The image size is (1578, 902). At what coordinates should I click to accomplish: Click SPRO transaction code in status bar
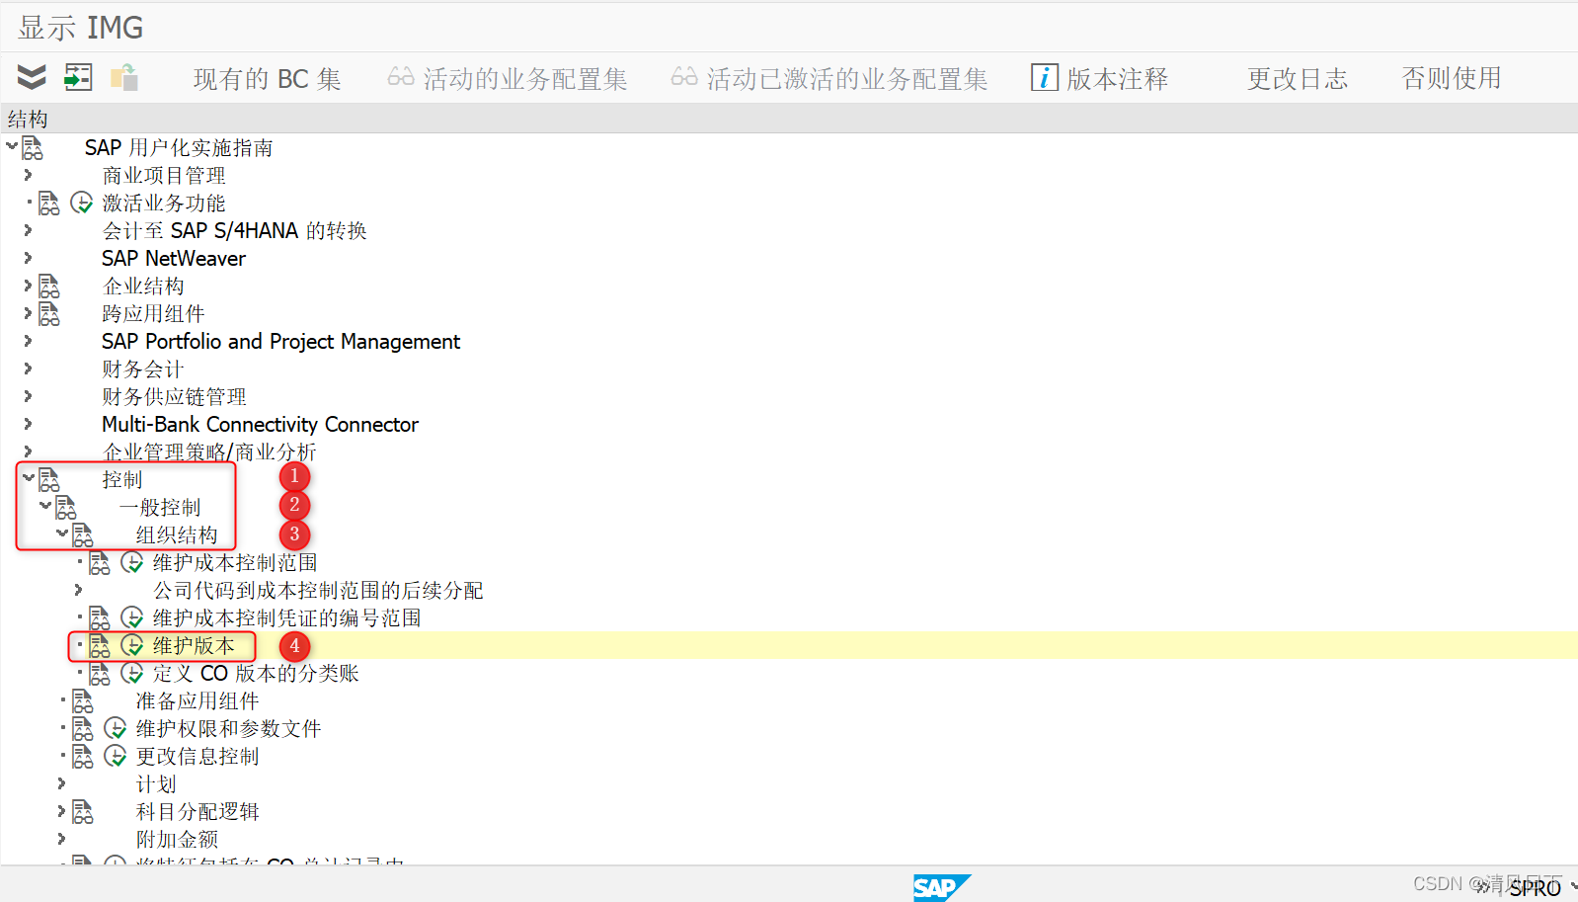click(x=1535, y=888)
